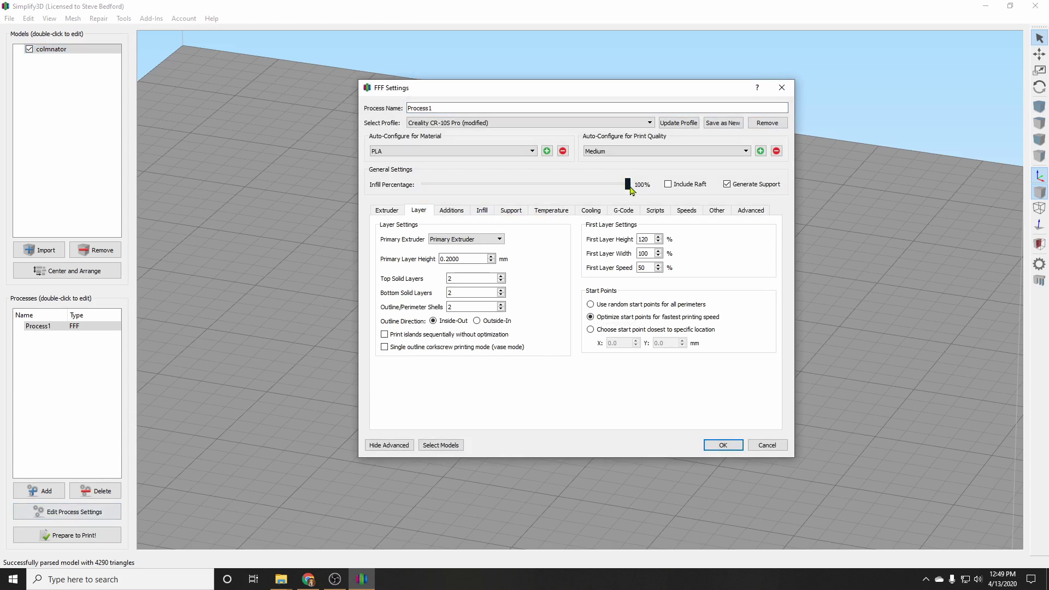Click Update Profile button

click(679, 123)
